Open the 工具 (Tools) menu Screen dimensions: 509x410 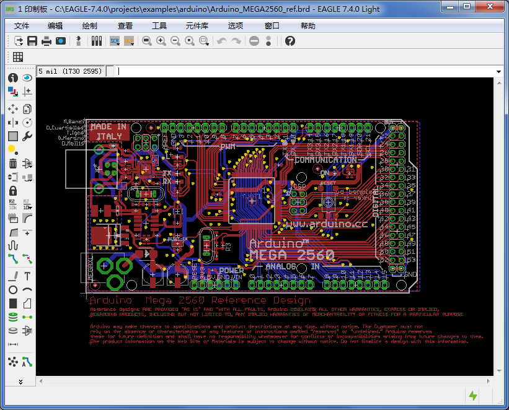(159, 25)
